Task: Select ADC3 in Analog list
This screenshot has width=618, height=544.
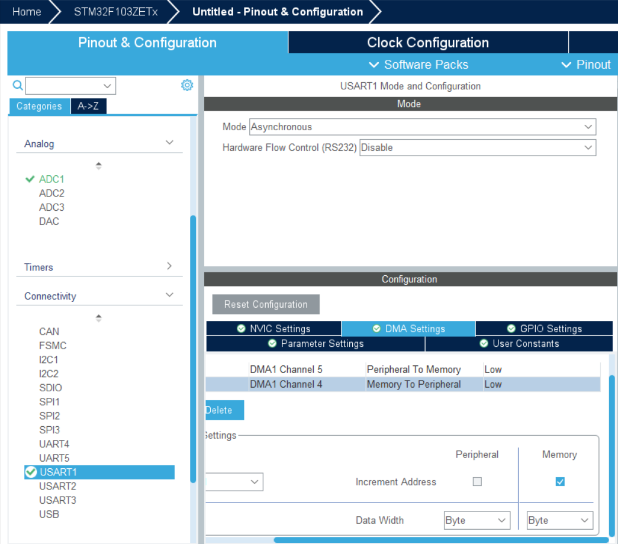Action: pyautogui.click(x=51, y=207)
